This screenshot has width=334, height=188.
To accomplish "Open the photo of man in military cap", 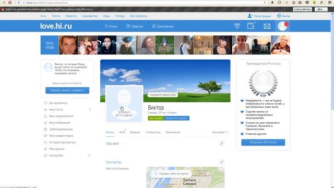I will point(126,45).
